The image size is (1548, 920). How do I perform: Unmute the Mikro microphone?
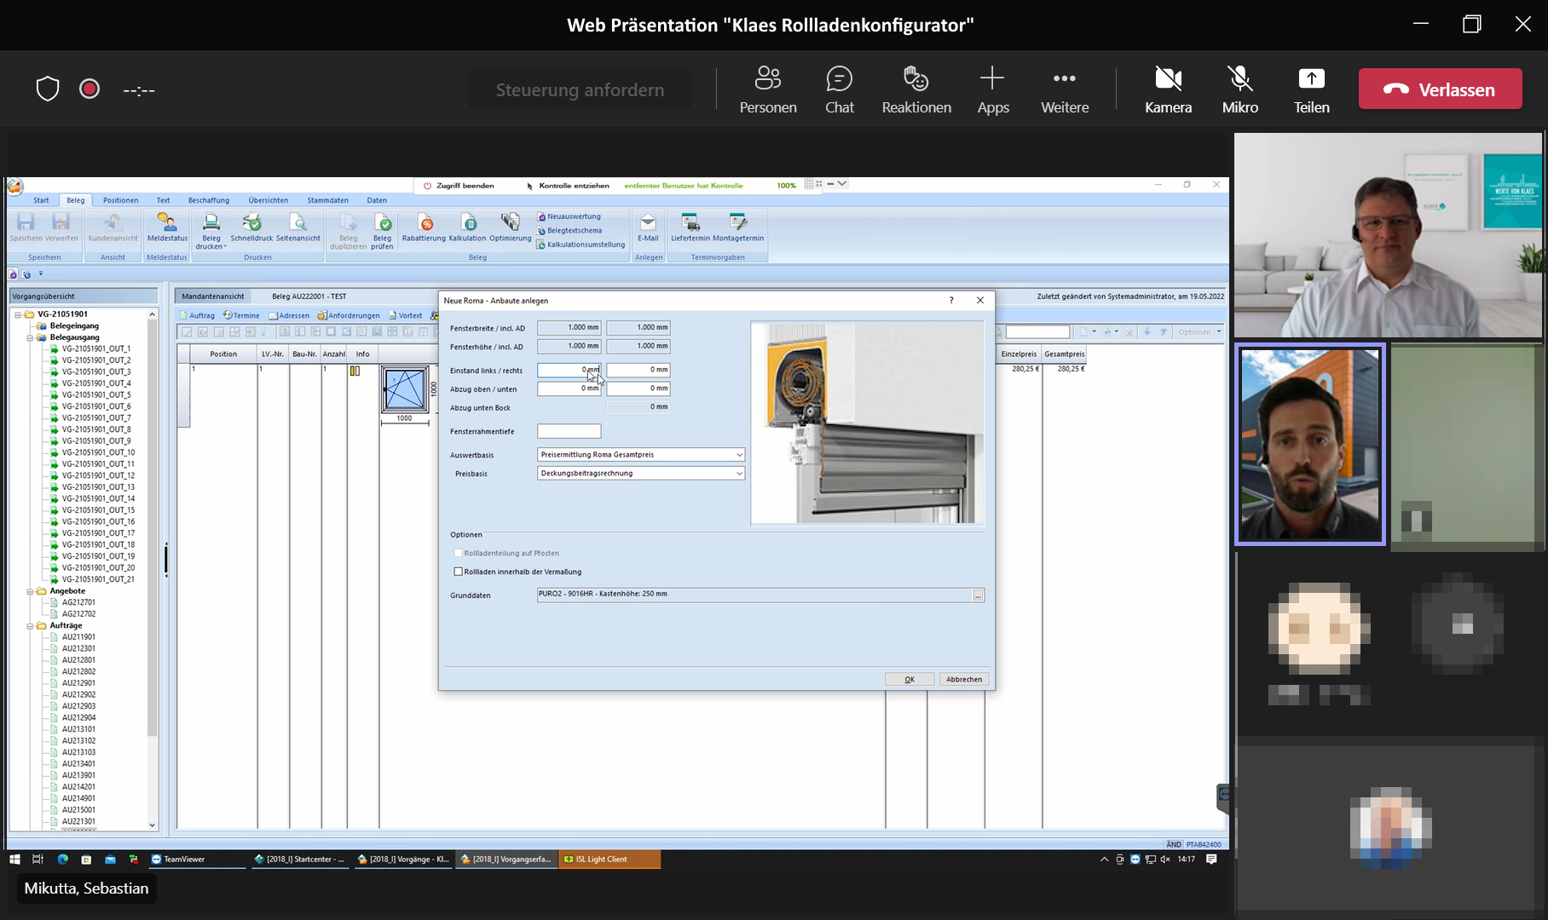[1239, 89]
